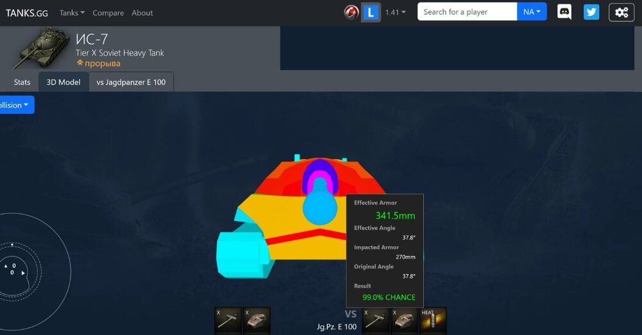Screen dimensions: 642x335
Task: Expand the Tanks dropdown menu
Action: (x=72, y=13)
